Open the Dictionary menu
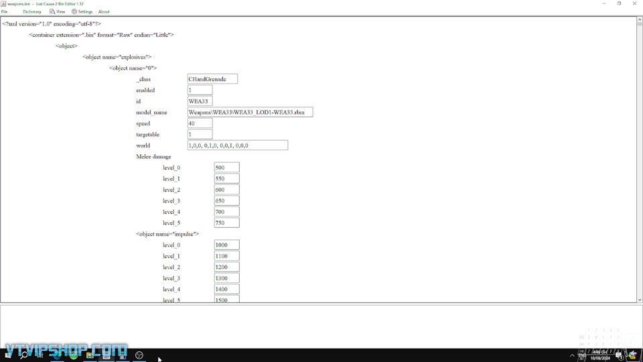 pos(31,11)
